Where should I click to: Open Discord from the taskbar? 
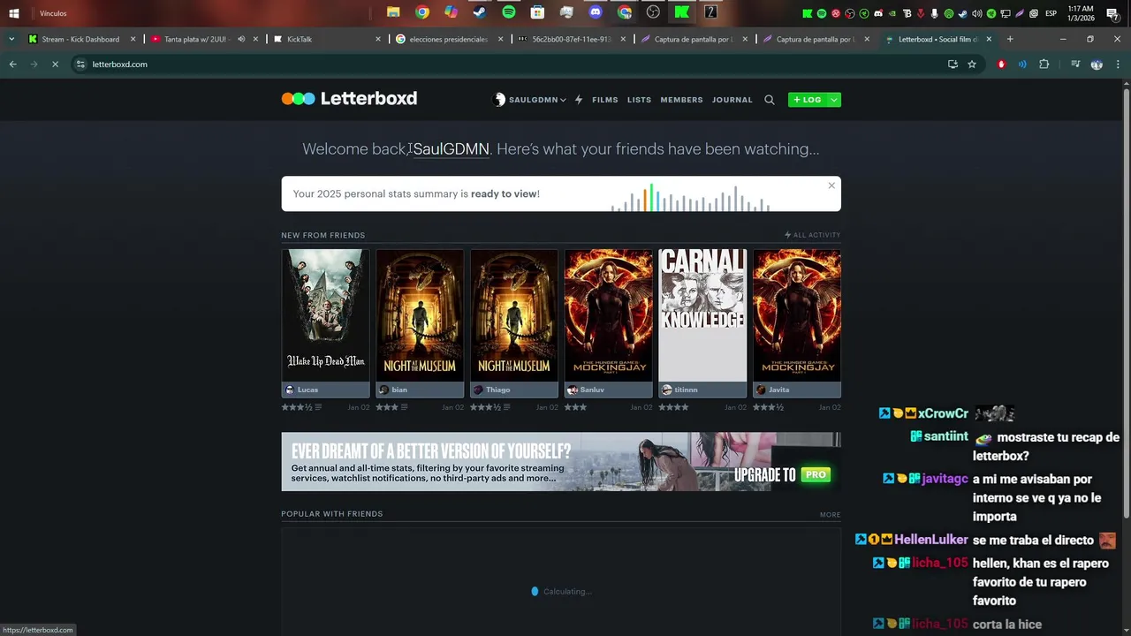click(596, 12)
